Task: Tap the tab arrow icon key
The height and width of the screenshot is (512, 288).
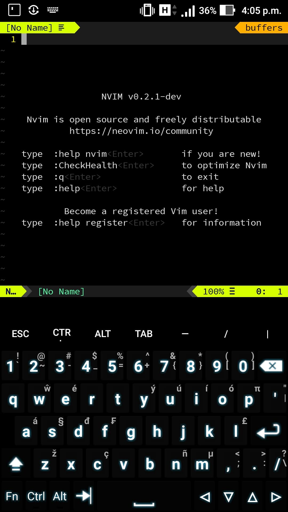Action: (84, 496)
